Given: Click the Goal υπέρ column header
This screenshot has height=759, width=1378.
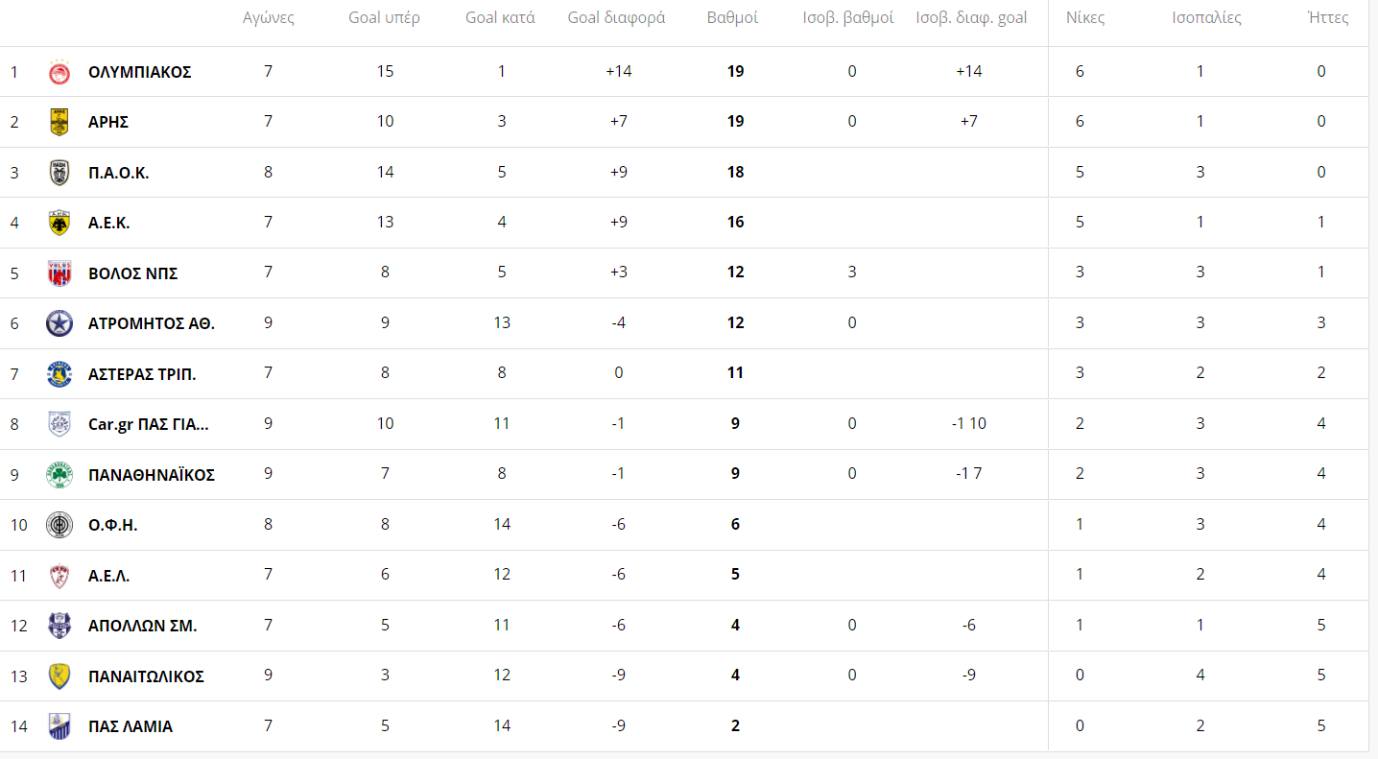Looking at the screenshot, I should pos(384,18).
